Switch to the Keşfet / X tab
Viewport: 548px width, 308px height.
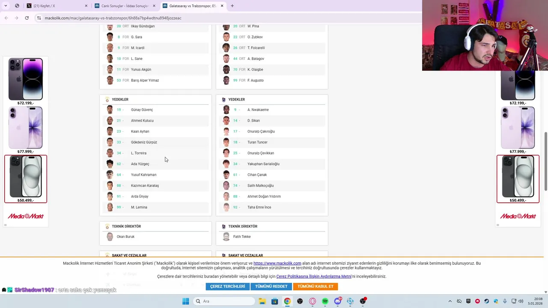click(57, 6)
